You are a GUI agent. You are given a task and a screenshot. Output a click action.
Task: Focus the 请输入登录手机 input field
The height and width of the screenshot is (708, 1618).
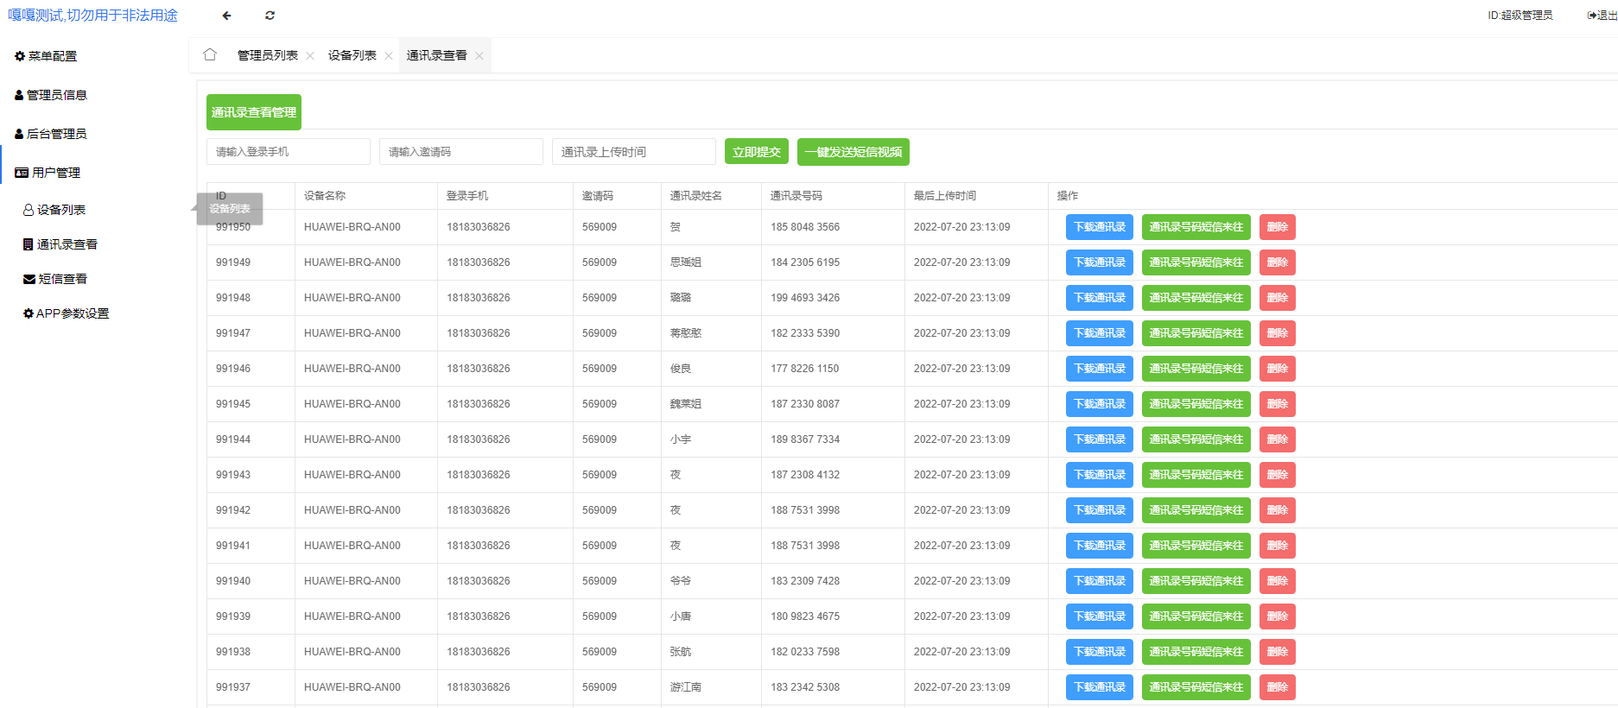288,152
